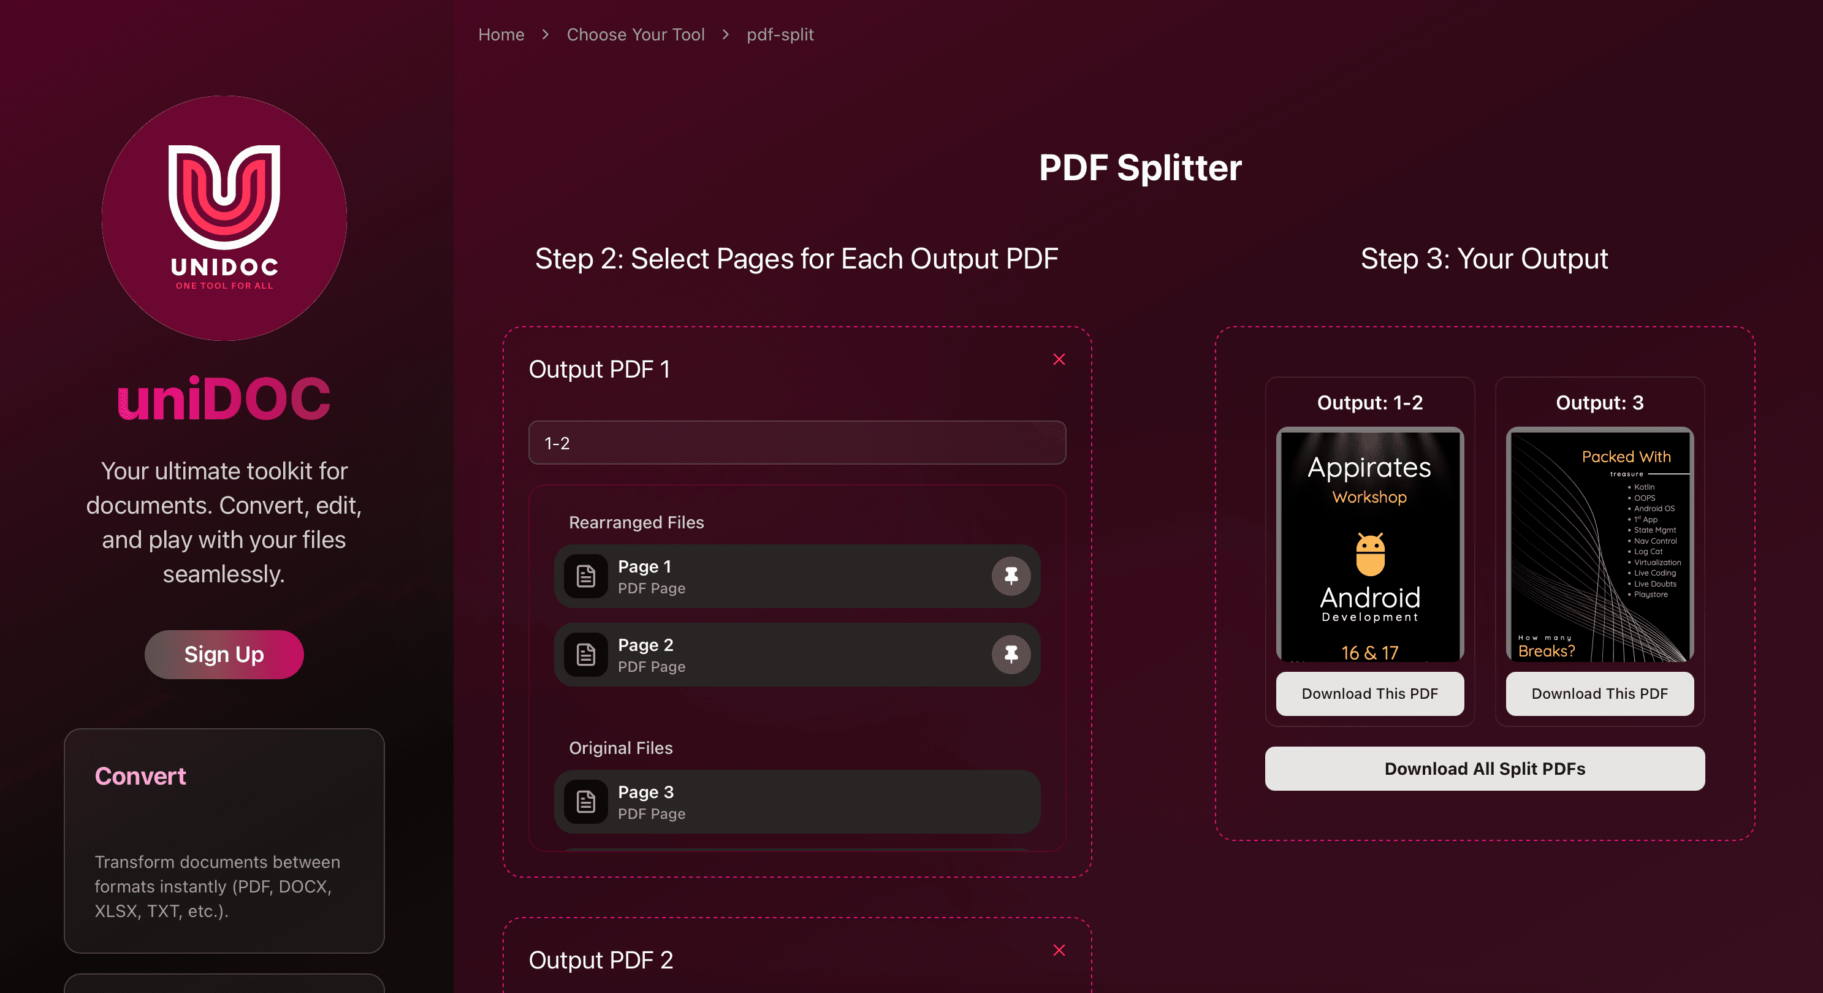
Task: Click Download All Split PDFs
Action: click(1484, 769)
